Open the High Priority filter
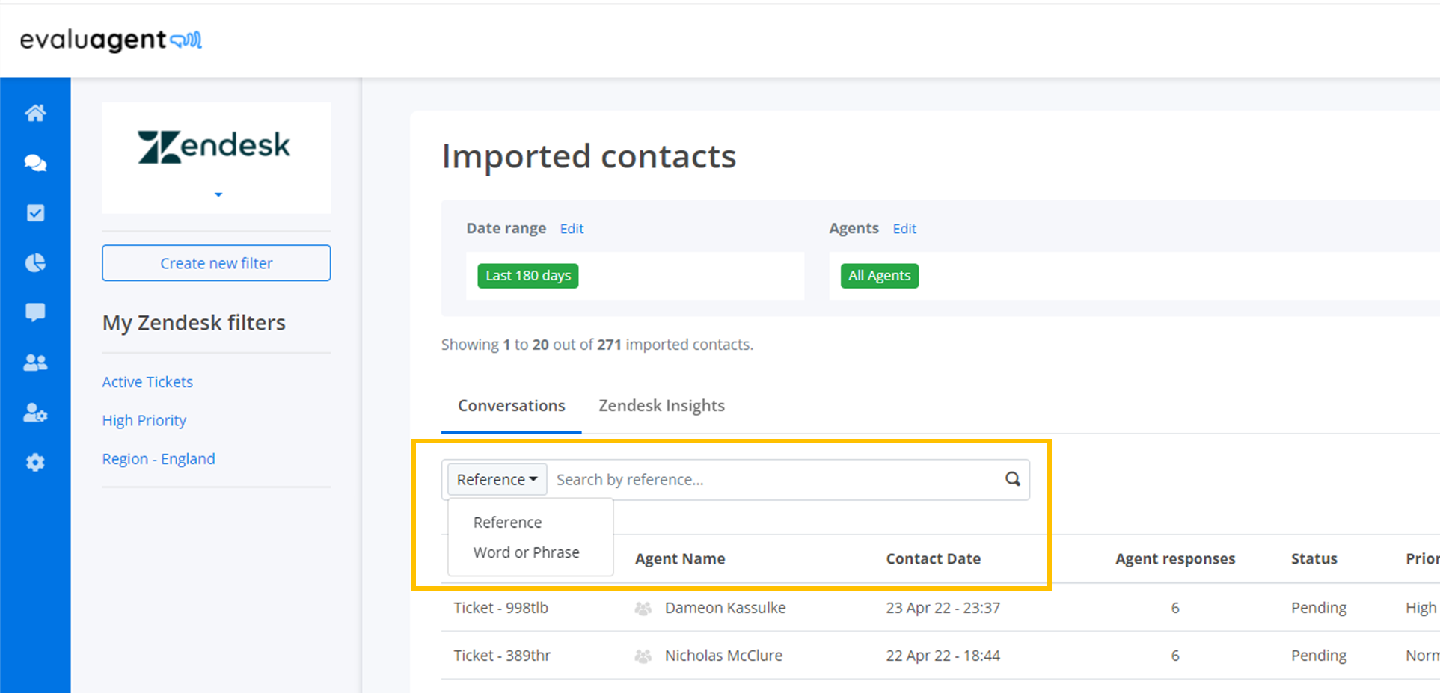 [144, 421]
